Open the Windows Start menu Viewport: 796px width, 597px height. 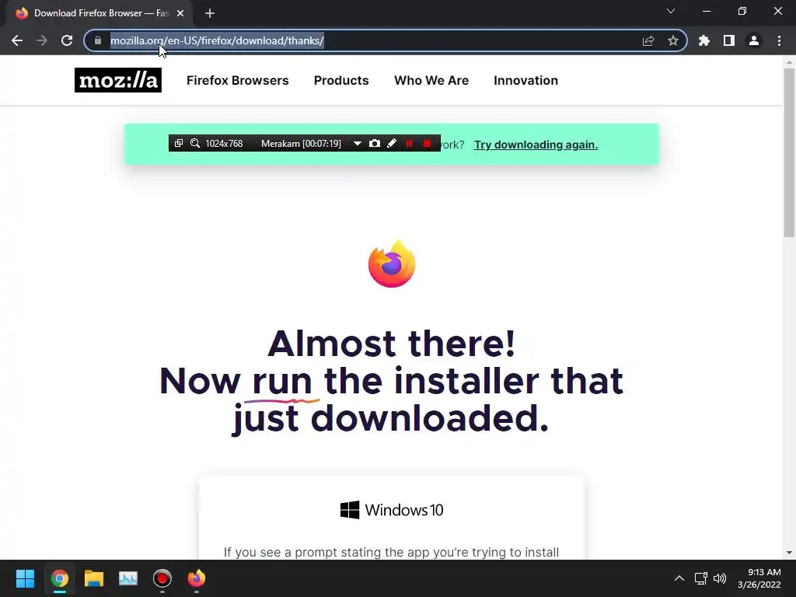point(25,578)
